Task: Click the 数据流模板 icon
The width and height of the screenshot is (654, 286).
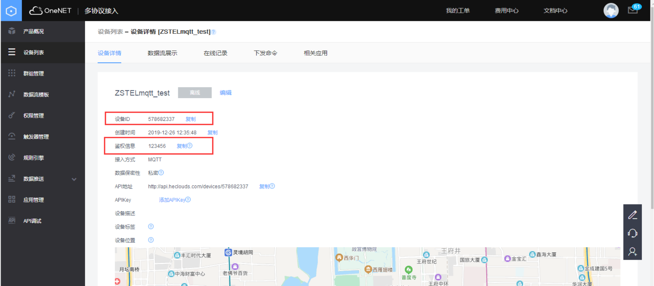Action: click(x=12, y=94)
